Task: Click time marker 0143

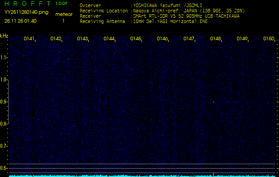Action: (x=82, y=38)
